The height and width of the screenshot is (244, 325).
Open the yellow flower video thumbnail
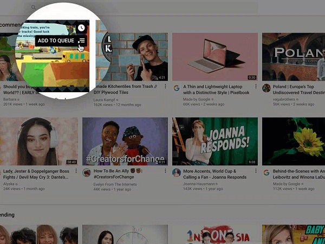click(294, 142)
